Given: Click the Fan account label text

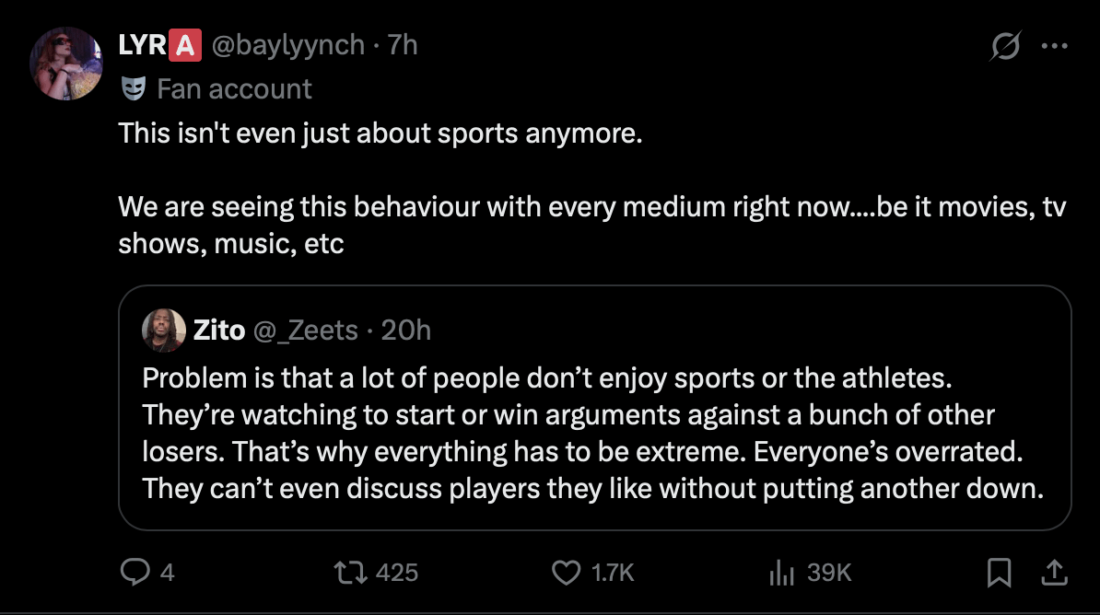Looking at the screenshot, I should [234, 88].
